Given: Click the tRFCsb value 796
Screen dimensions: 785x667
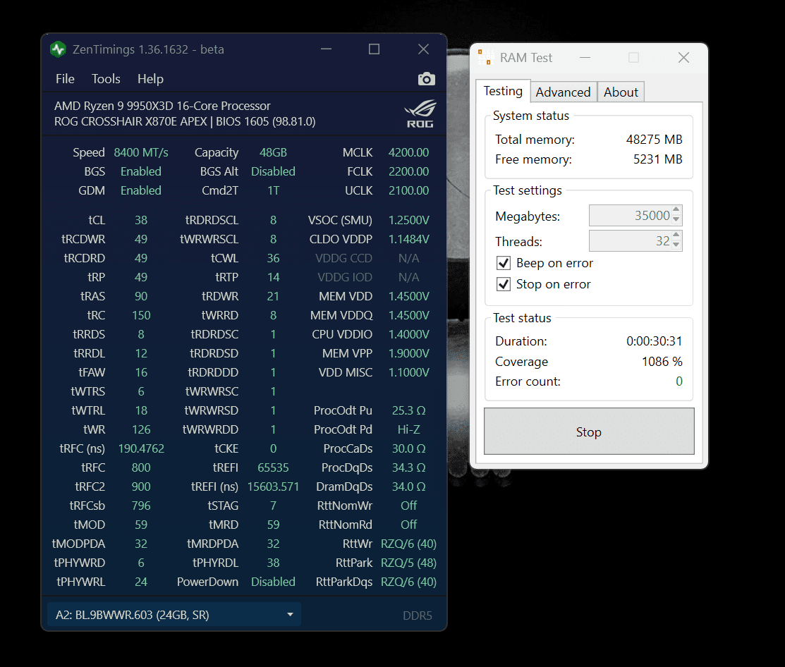Looking at the screenshot, I should [141, 506].
